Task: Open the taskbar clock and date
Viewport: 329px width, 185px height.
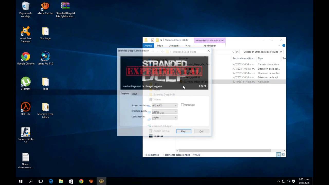Action: [304, 181]
